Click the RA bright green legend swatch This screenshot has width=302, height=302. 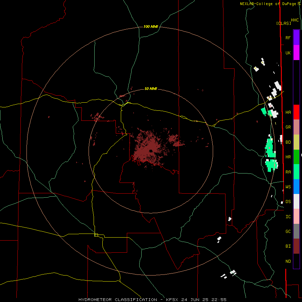point(296,172)
